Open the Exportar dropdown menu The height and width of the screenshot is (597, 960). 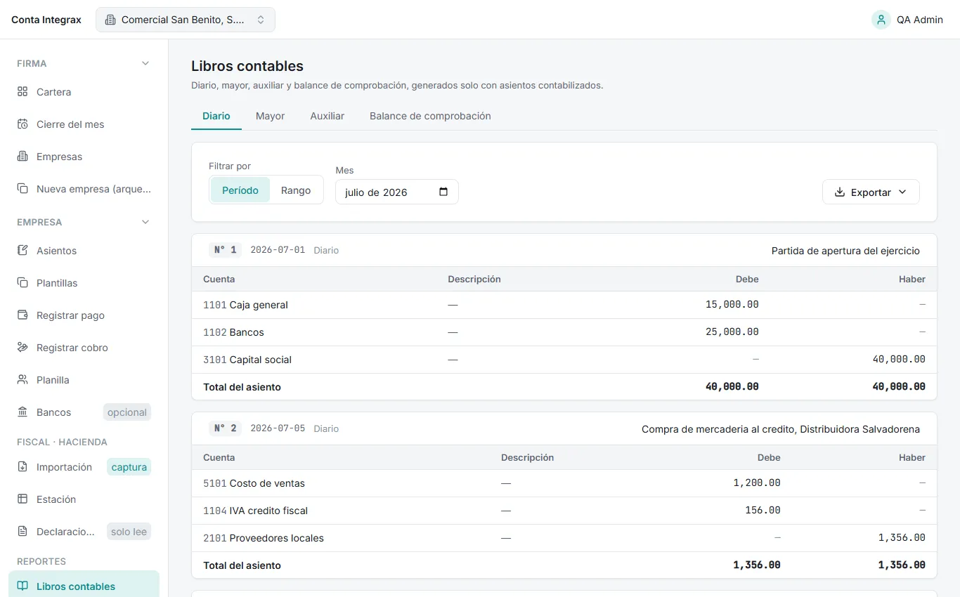(x=871, y=192)
